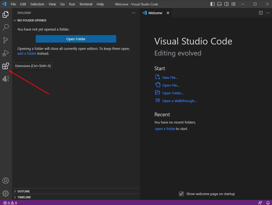Collapse the No Folder Opened section

(15, 20)
